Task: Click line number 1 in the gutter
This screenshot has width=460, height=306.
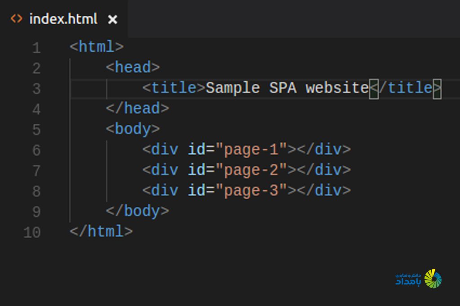Action: click(x=36, y=48)
